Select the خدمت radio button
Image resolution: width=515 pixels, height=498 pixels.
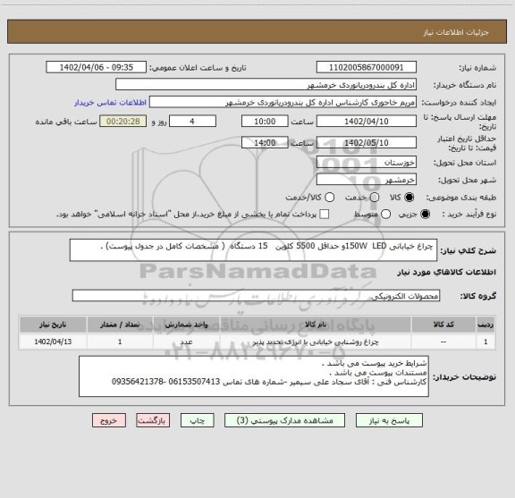click(x=375, y=198)
